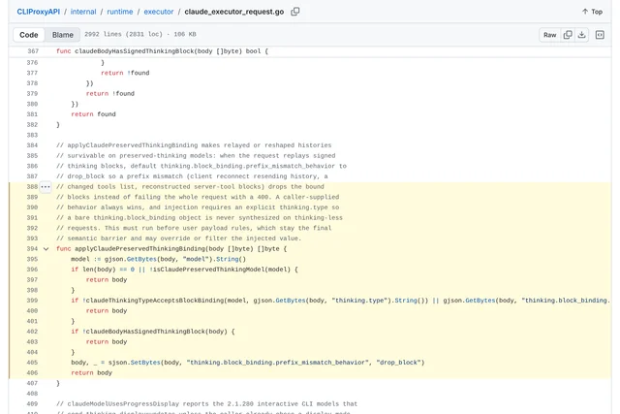Collapse the function at line 394

tap(46, 249)
